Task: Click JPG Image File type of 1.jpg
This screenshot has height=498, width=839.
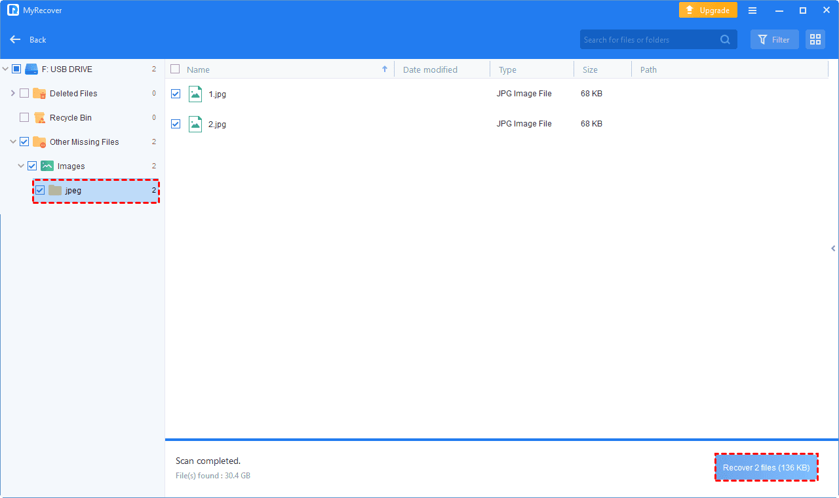Action: pyautogui.click(x=524, y=94)
